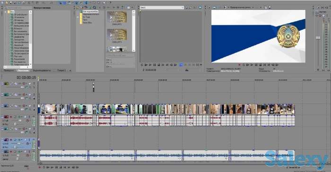Open the compositing mode menu on video track 2

coord(26,98)
